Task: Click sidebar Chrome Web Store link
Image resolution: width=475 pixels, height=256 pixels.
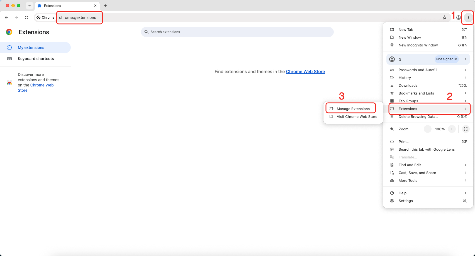Action: (36, 88)
